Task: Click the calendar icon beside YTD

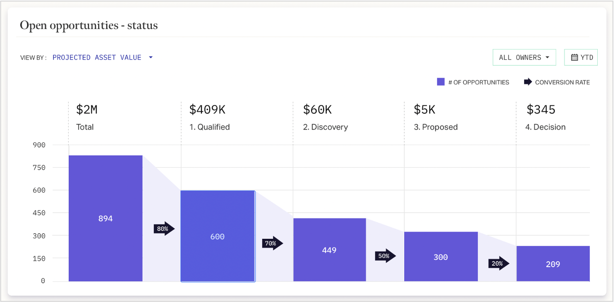Action: [x=574, y=57]
